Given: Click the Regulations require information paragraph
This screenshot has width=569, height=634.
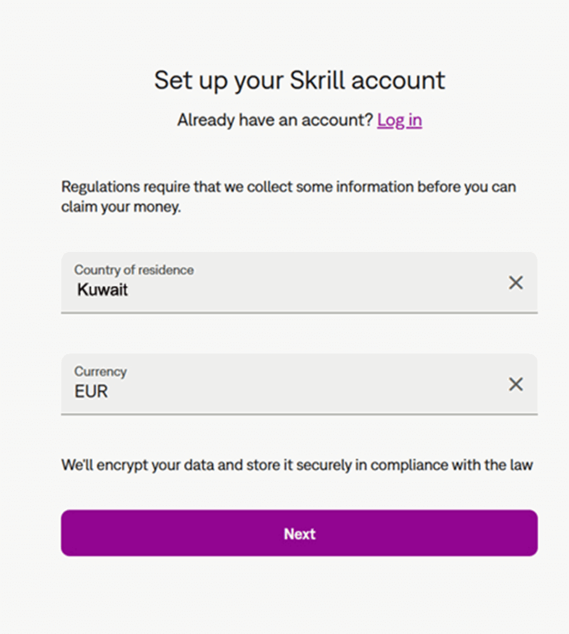Looking at the screenshot, I should [x=289, y=196].
